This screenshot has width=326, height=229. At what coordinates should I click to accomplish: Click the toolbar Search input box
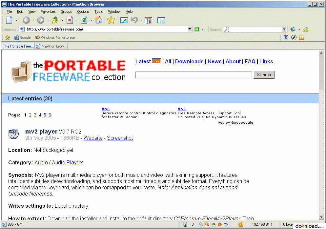(x=255, y=29)
